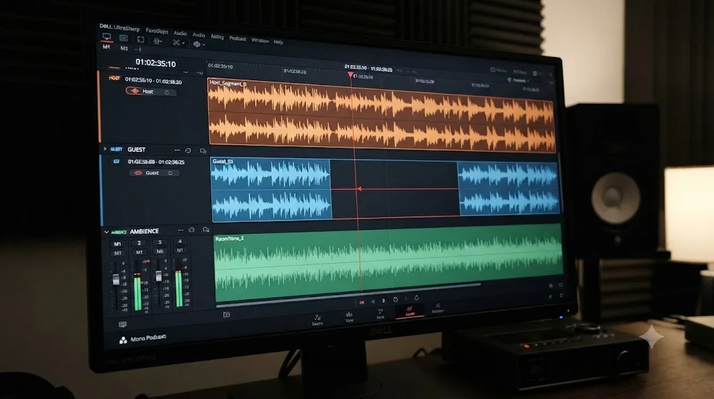This screenshot has height=399, width=714.
Task: Click the red go-to-start transport button
Action: point(362,302)
